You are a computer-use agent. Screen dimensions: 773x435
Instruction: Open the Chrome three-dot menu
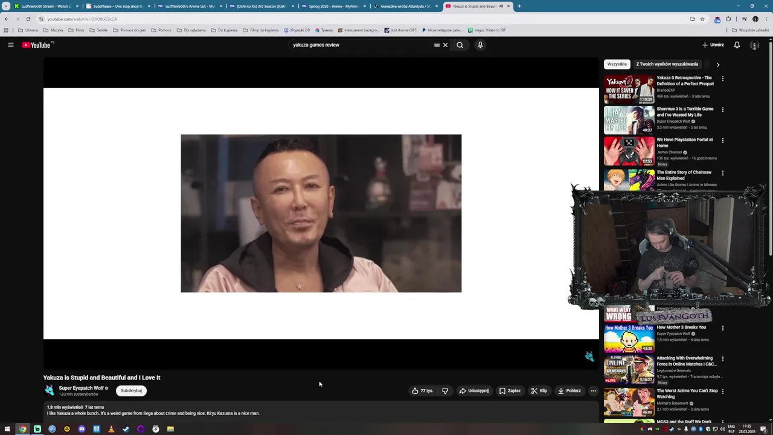click(767, 19)
